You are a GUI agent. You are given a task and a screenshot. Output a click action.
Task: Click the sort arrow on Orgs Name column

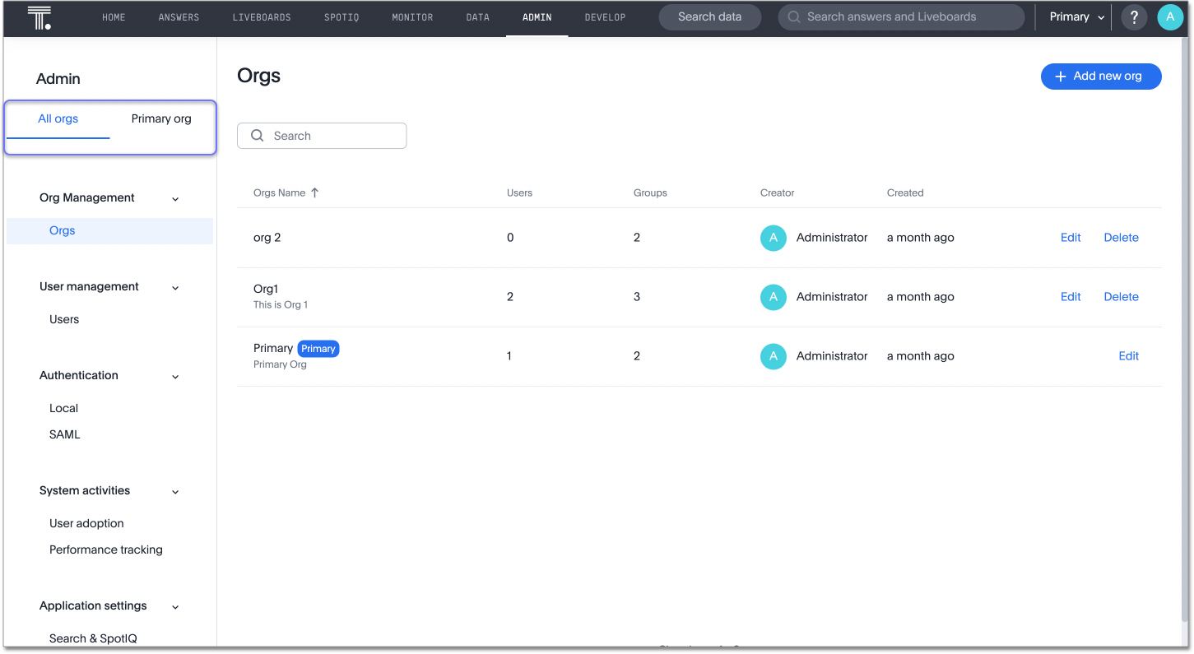[314, 192]
